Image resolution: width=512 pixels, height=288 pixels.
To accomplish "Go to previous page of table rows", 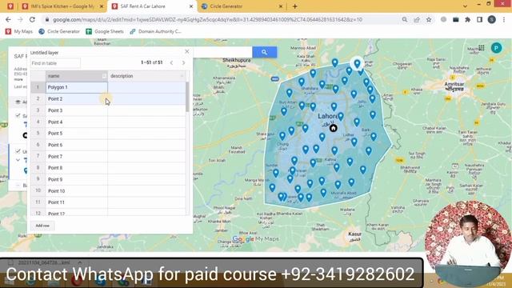I will [171, 62].
